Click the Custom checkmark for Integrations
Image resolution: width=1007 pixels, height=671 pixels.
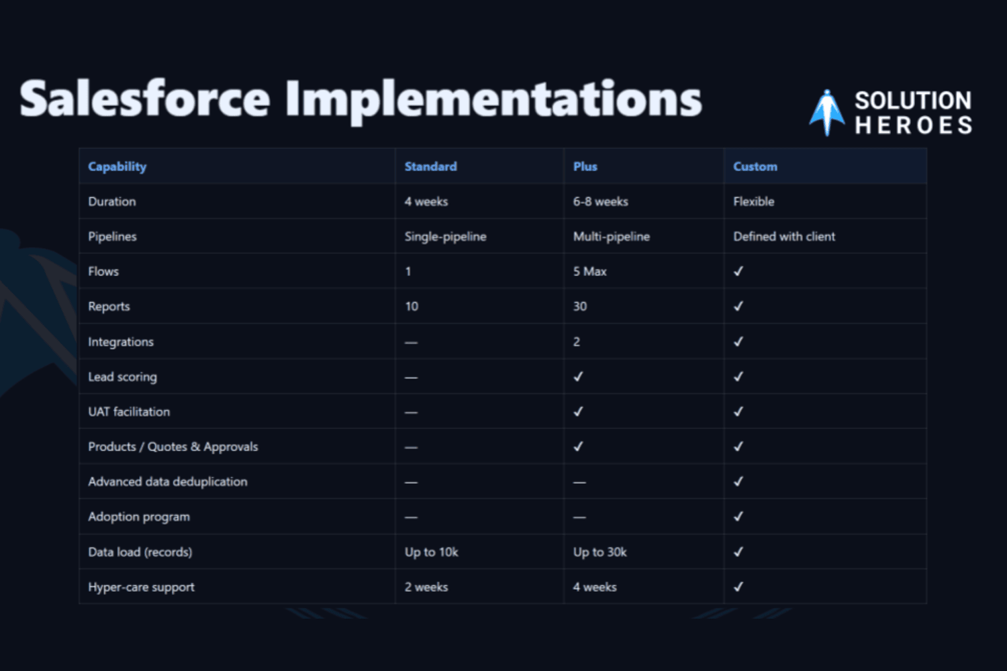pyautogui.click(x=738, y=342)
